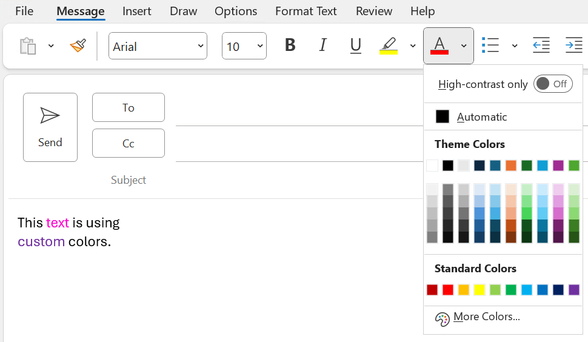Viewport: 588px width, 342px height.
Task: Click the pink word "text" in body
Action: [58, 223]
